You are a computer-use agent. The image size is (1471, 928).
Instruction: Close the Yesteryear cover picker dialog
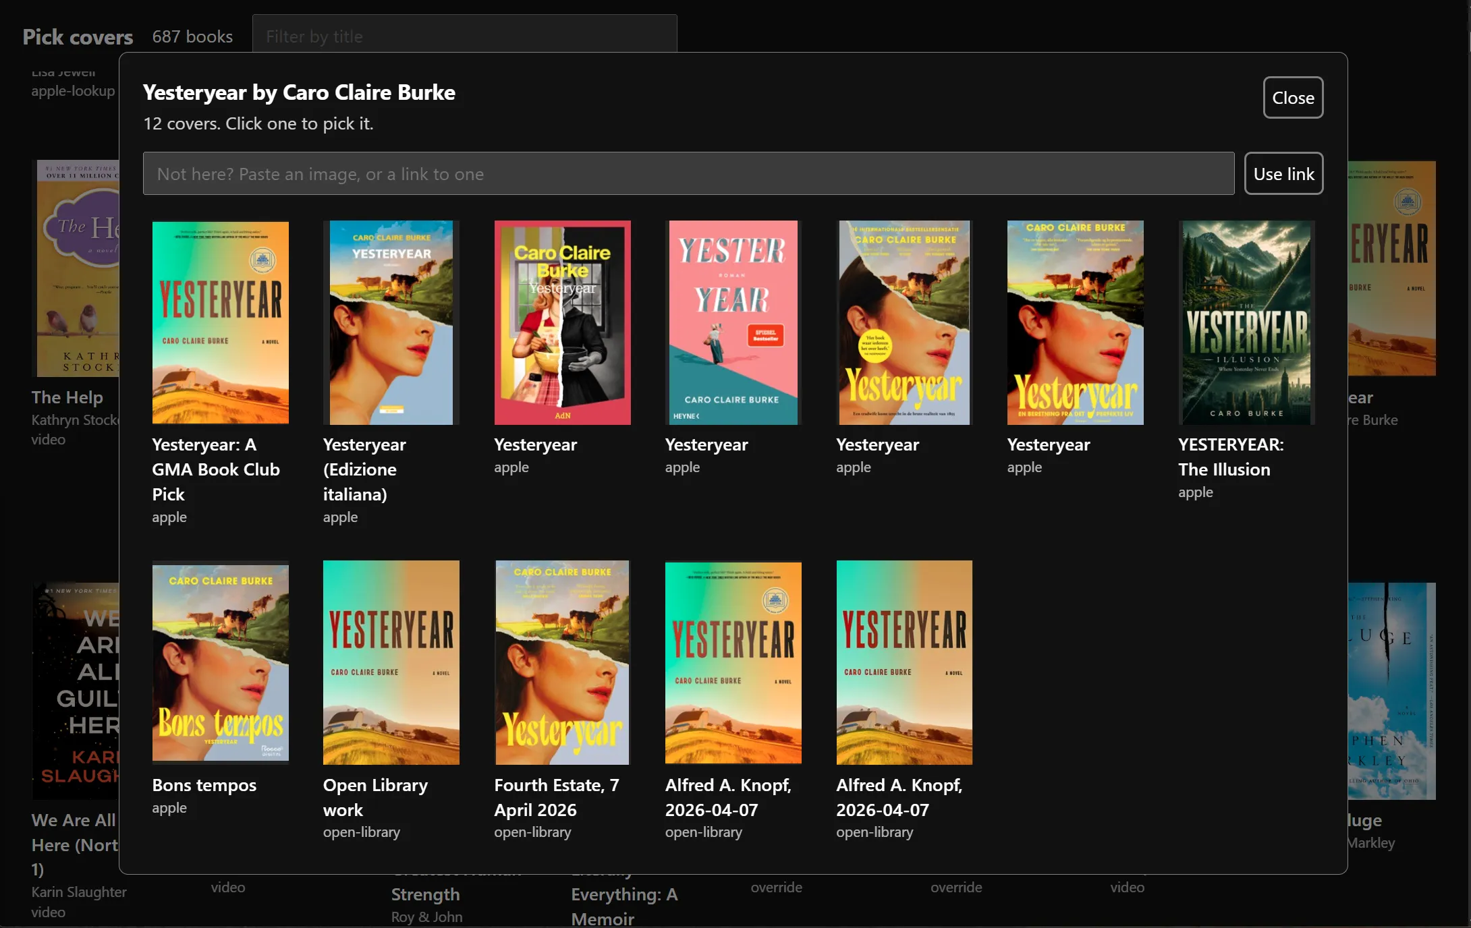1293,98
